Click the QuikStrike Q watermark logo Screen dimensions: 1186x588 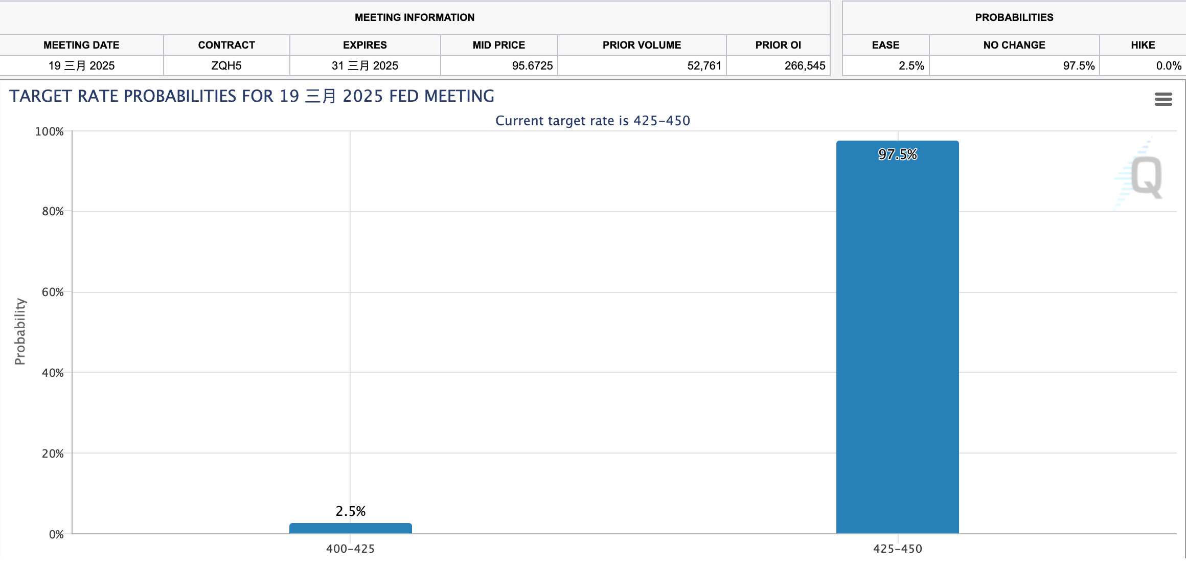point(1146,177)
